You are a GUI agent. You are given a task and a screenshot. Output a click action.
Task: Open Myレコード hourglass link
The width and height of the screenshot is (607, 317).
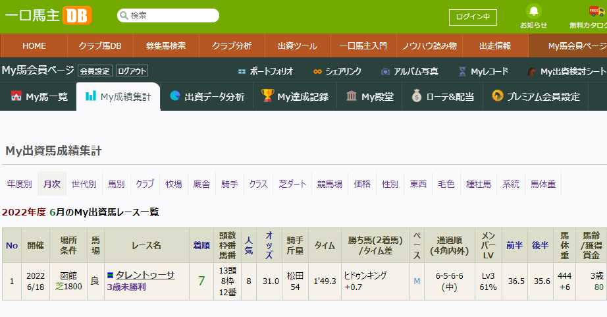coord(483,71)
